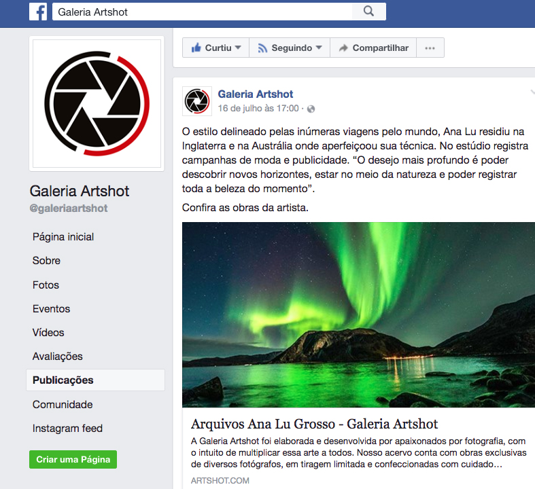Screen dimensions: 535x489
Task: Go to the Avaliações section
Action: click(57, 357)
